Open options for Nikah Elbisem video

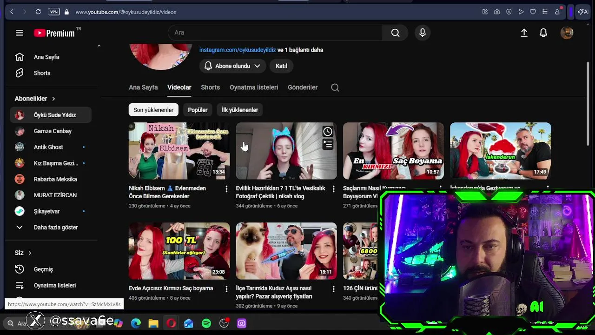(x=226, y=189)
